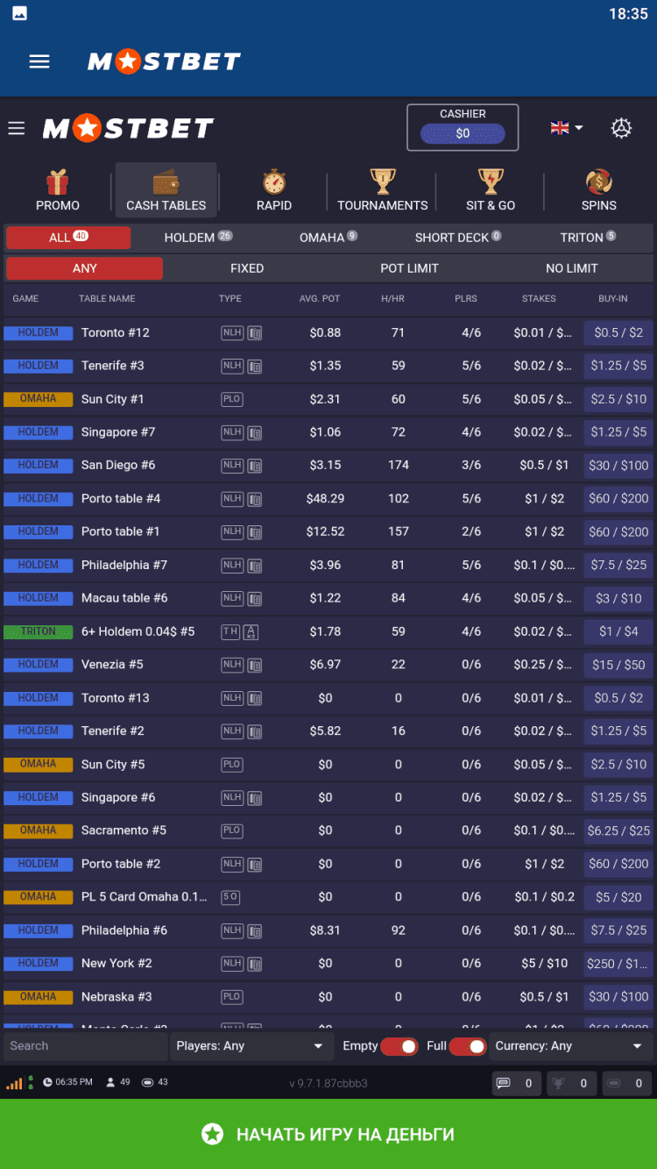Select the Holdem games tab

[x=197, y=238]
